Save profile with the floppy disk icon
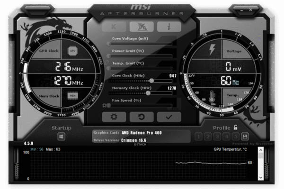This screenshot has width=284, height=189. coord(245,137)
